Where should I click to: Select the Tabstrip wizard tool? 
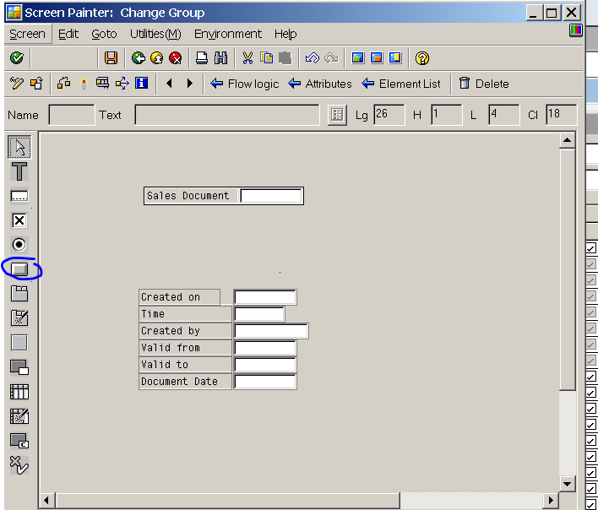coord(19,317)
